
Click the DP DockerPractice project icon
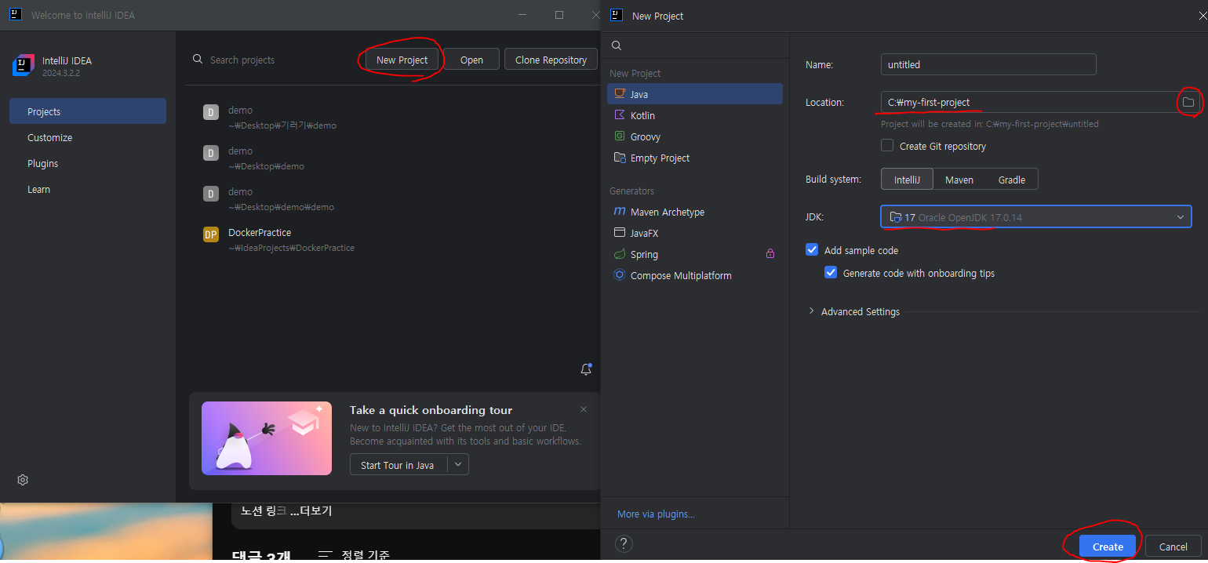(x=211, y=234)
